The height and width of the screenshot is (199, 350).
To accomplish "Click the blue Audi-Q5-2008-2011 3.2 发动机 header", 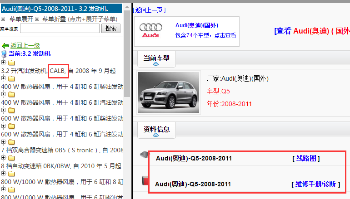I will [62, 9].
